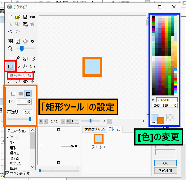Select the rectangular selection tool
This screenshot has width=186, height=180.
pyautogui.click(x=10, y=58)
